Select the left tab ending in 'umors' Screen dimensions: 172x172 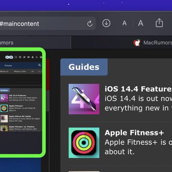pos(35,43)
